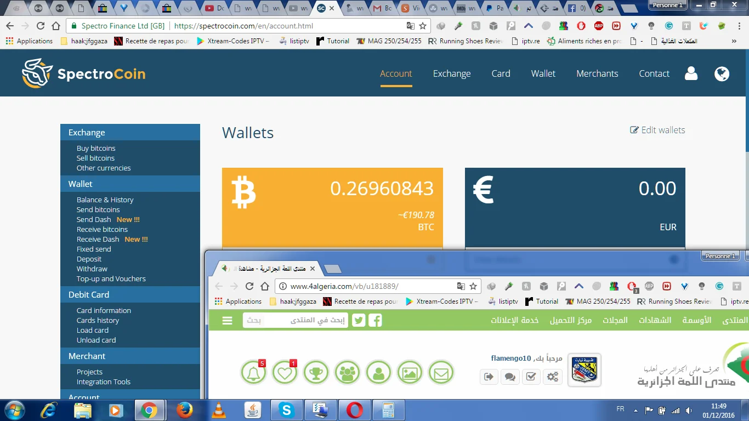Open the forum chat bubbles button

510,377
